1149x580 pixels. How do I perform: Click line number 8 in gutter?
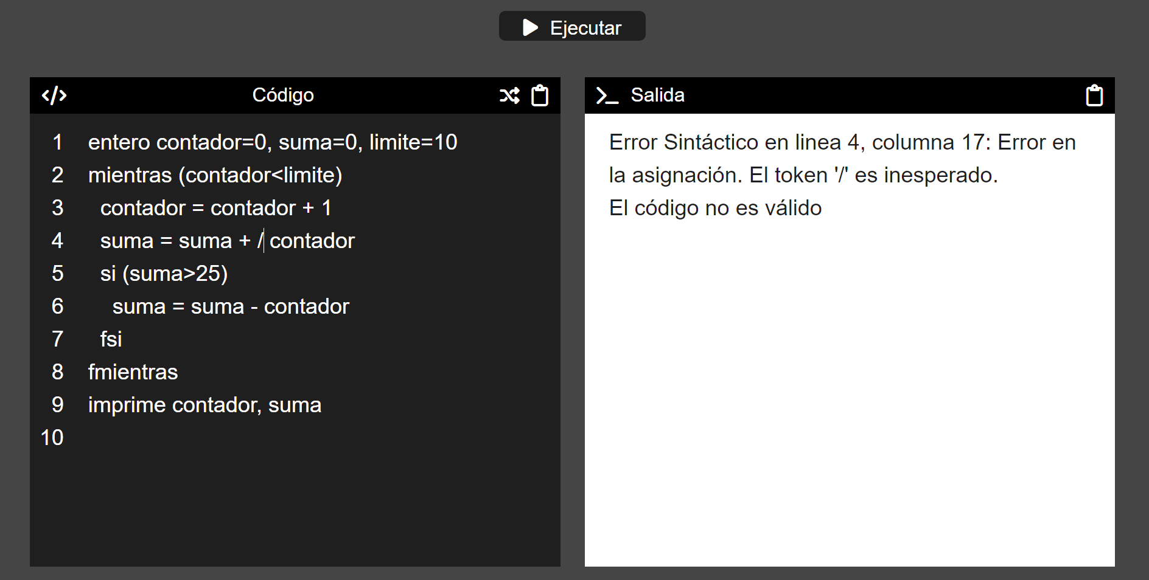point(58,372)
